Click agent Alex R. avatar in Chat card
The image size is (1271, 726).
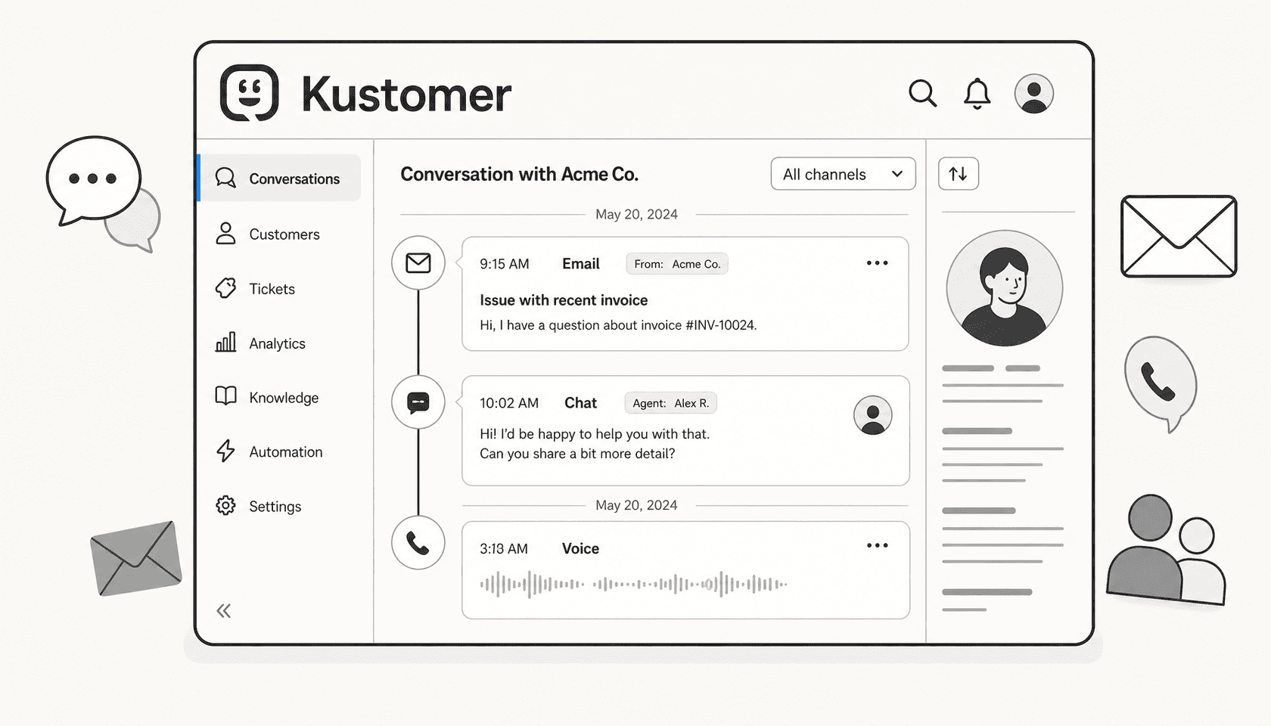pyautogui.click(x=872, y=415)
